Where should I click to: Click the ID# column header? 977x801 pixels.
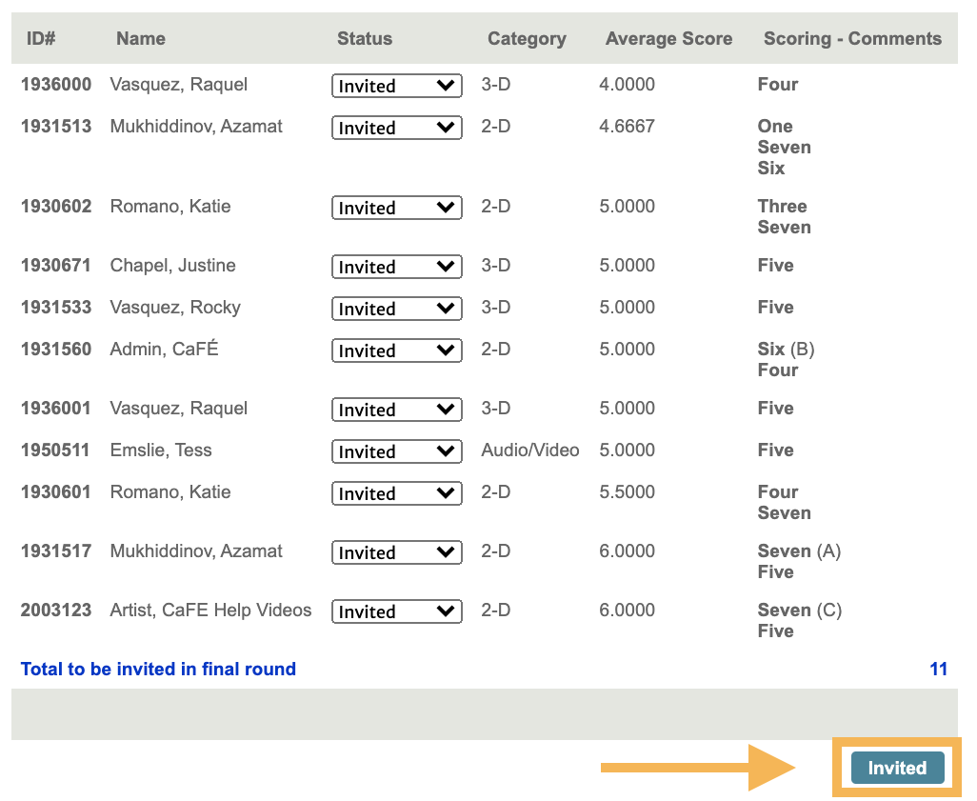(x=41, y=39)
